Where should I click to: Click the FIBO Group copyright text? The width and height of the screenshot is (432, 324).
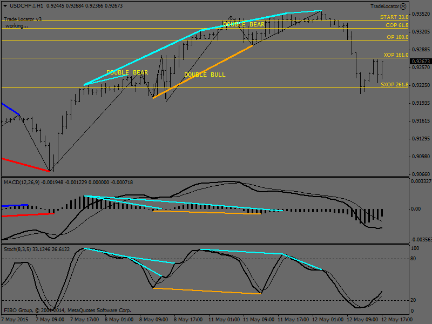67,310
